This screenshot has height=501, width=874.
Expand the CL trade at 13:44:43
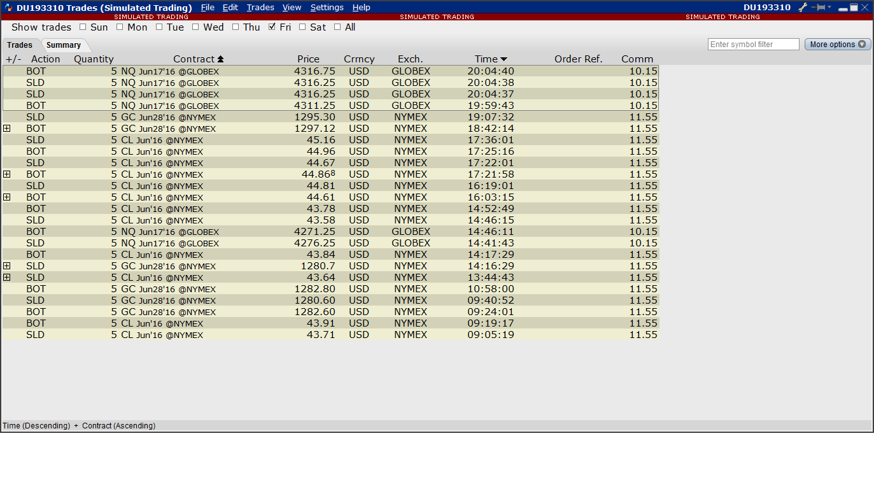7,278
